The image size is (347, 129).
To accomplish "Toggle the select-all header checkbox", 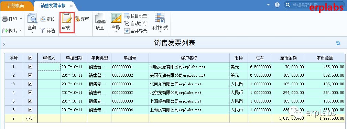I will pyautogui.click(x=30, y=58).
